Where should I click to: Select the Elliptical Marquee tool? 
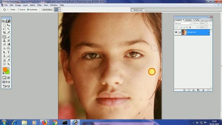pyautogui.click(x=4, y=25)
